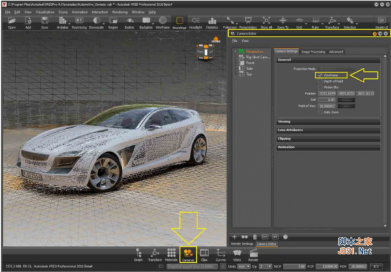Open the Curves module icon
391x272 pixels.
[x=220, y=254]
